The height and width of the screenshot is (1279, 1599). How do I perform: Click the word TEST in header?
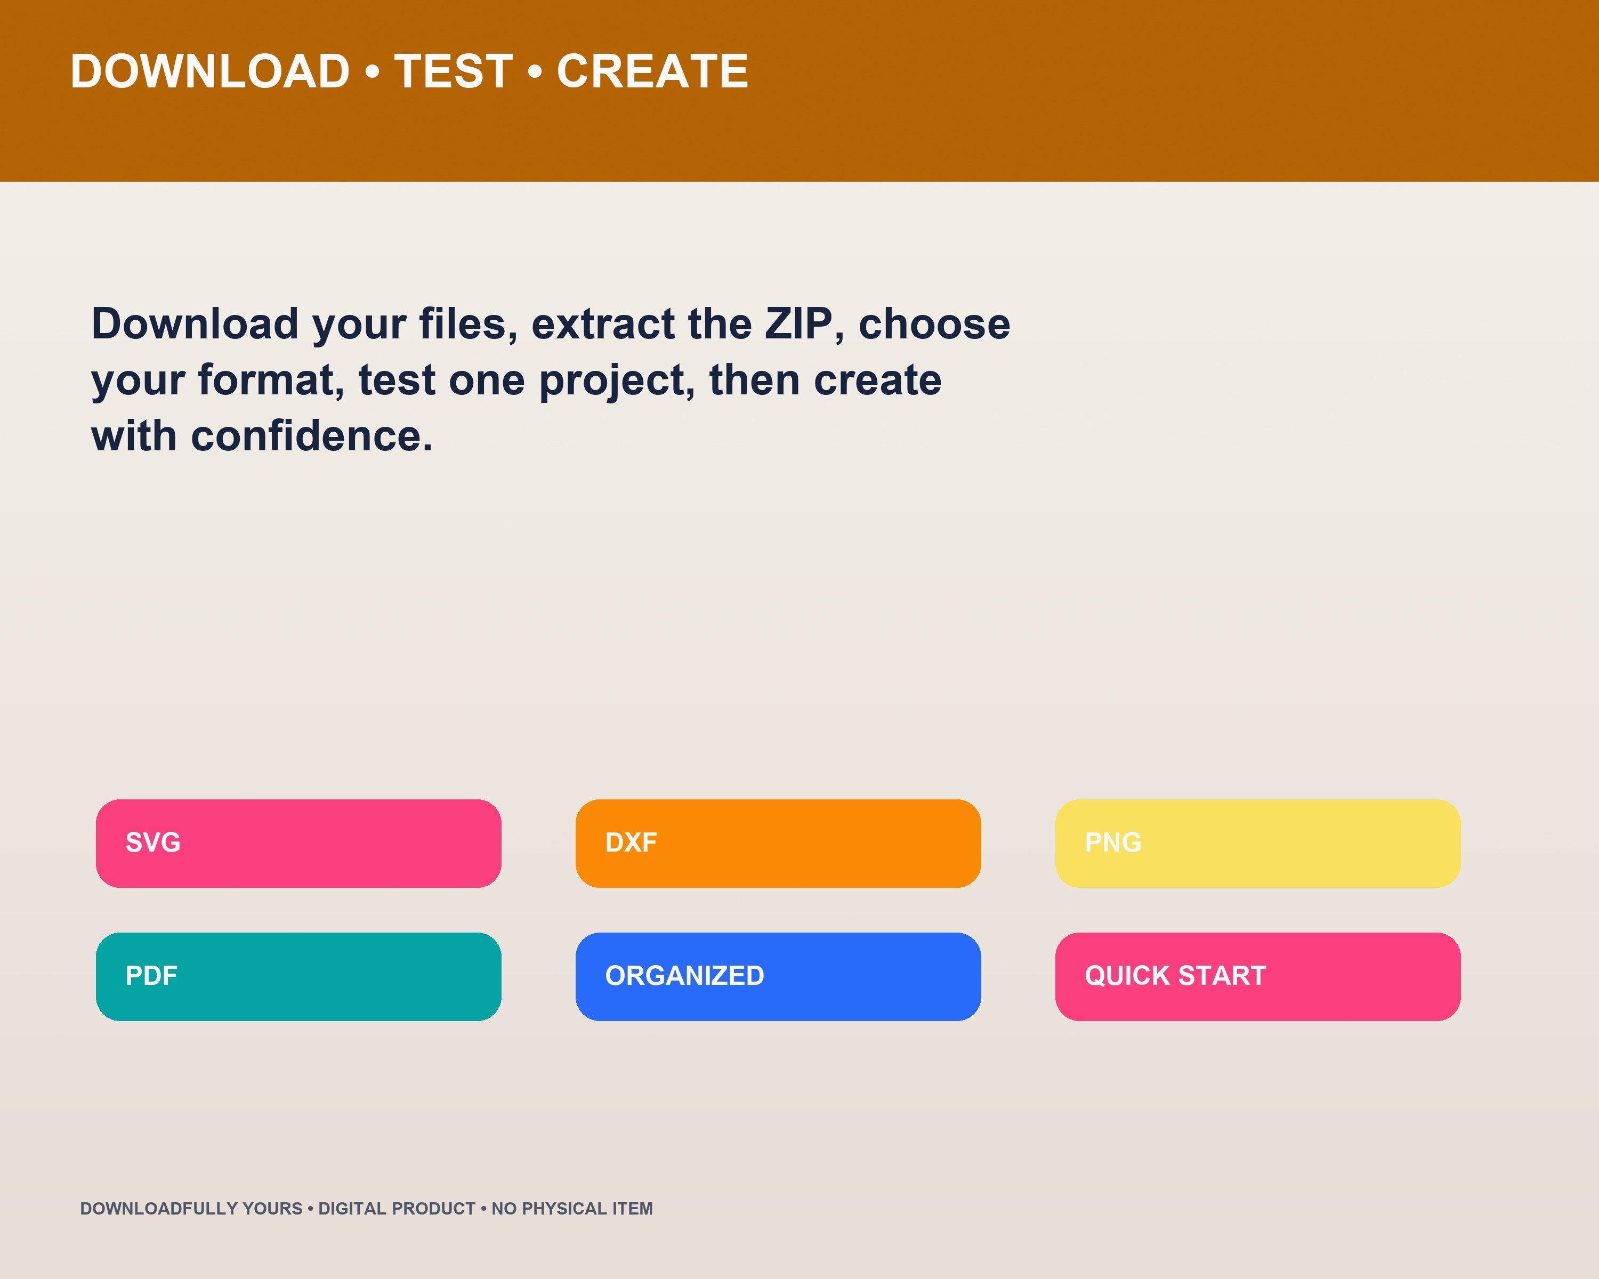[x=453, y=72]
